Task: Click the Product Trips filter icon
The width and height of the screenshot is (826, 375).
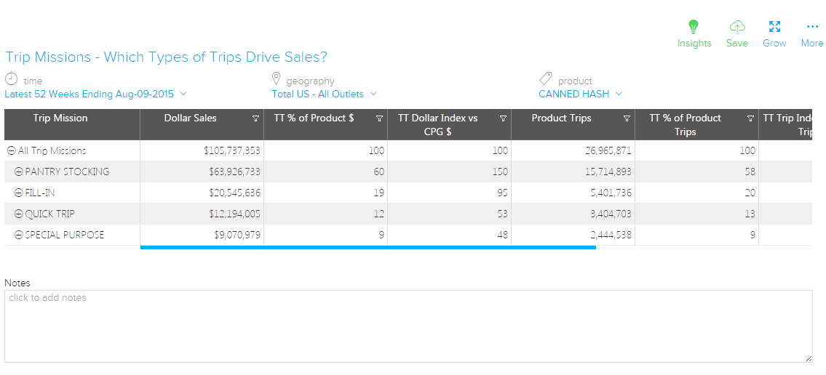Action: (627, 118)
